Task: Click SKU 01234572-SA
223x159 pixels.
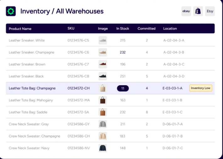Action: (78, 112)
